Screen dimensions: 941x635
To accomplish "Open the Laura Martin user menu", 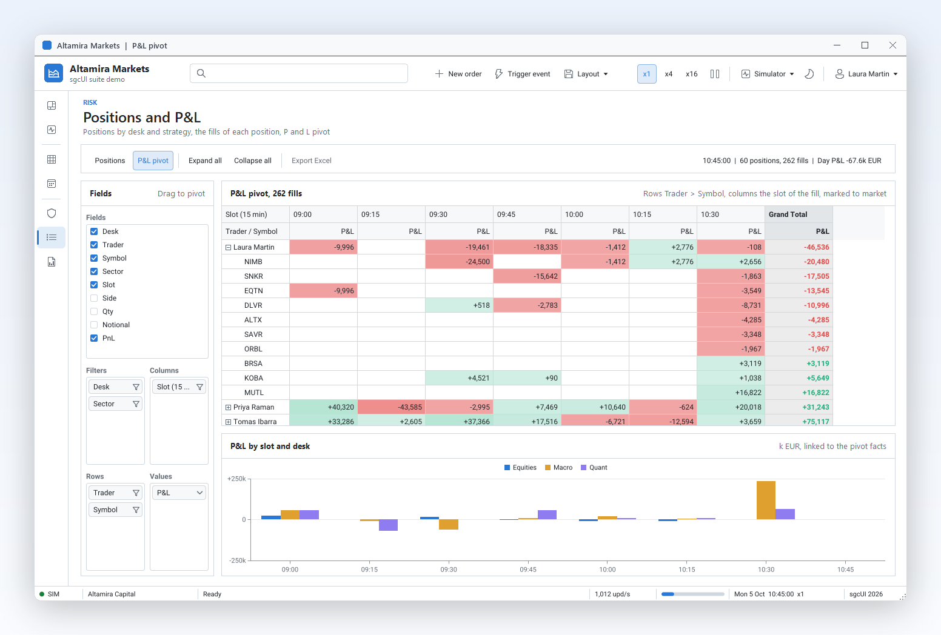I will point(866,74).
